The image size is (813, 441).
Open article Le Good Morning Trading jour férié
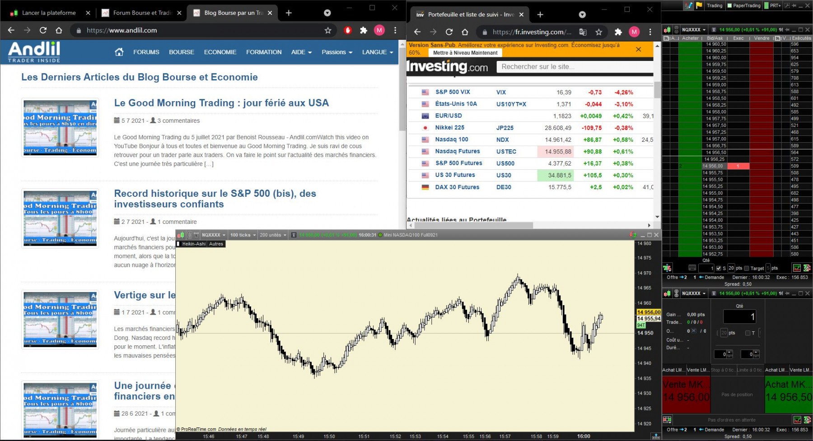tap(221, 103)
